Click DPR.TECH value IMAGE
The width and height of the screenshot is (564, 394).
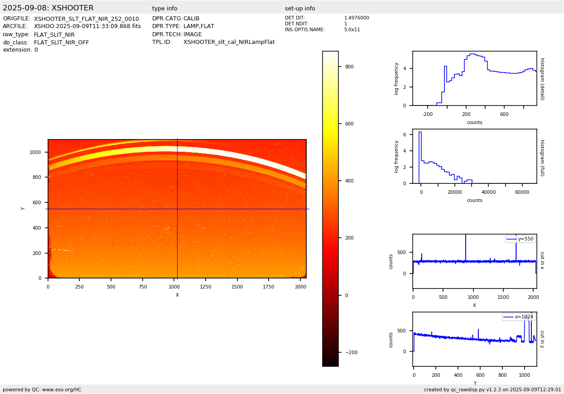click(193, 34)
